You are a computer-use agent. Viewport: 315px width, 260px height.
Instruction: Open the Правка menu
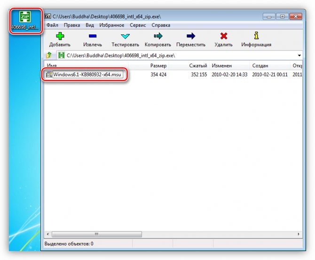pyautogui.click(x=72, y=25)
